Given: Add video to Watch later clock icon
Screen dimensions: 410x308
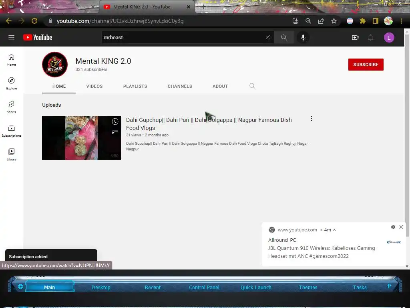Looking at the screenshot, I should click(115, 122).
